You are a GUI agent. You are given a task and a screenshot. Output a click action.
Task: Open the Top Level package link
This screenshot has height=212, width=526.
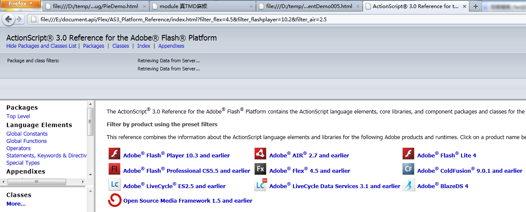click(x=18, y=116)
